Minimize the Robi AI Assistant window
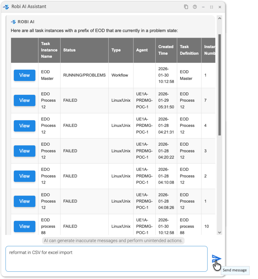 [203, 7]
